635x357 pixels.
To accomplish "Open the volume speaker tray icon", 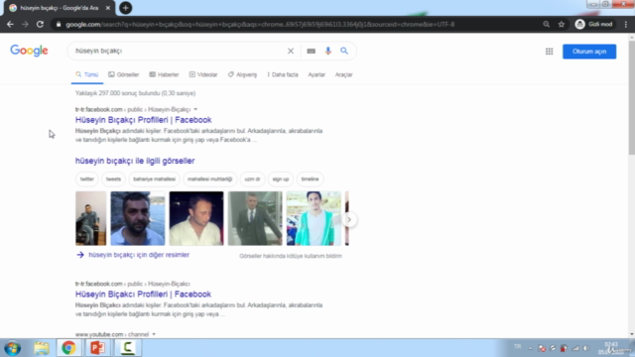I will pyautogui.click(x=586, y=348).
